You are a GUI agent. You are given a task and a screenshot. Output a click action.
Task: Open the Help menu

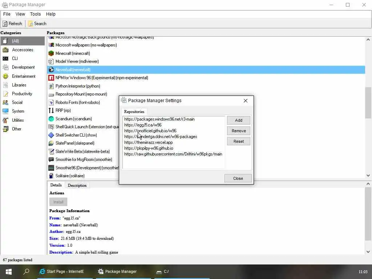click(51, 14)
